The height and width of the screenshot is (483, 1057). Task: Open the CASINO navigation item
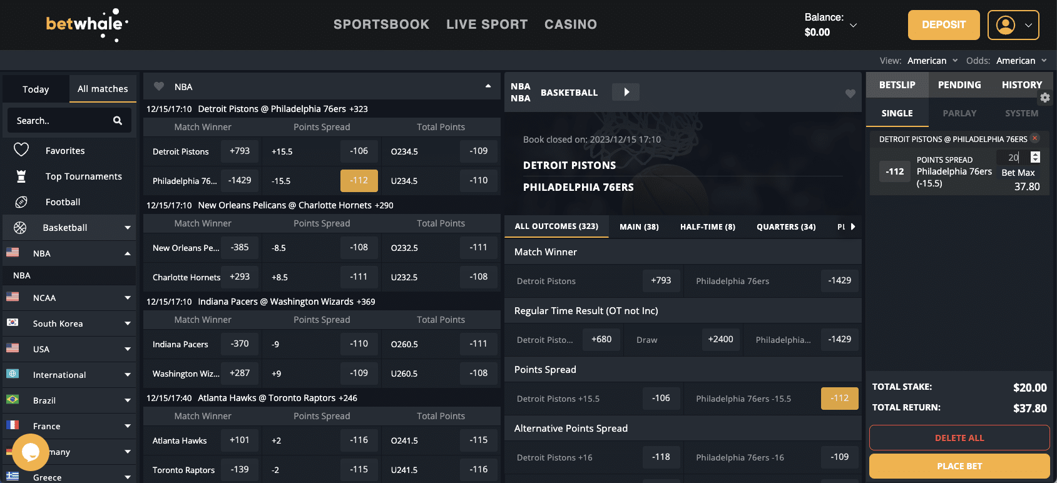point(571,24)
